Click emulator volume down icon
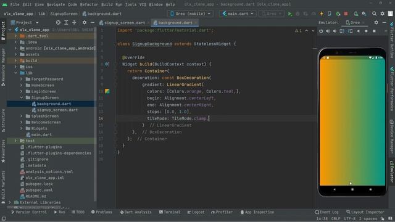The width and height of the screenshot is (395, 222). click(x=335, y=31)
